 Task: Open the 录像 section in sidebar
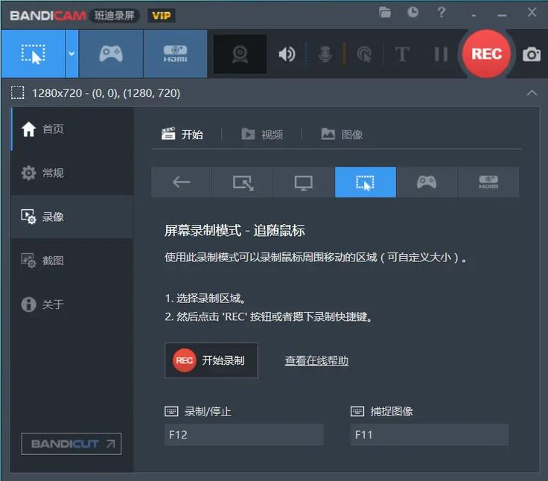coord(52,217)
